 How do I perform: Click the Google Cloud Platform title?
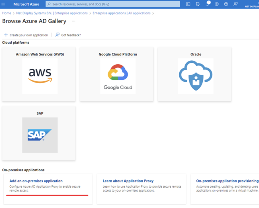118,54
